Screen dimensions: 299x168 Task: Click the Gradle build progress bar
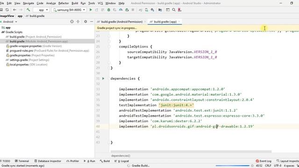click(x=232, y=166)
